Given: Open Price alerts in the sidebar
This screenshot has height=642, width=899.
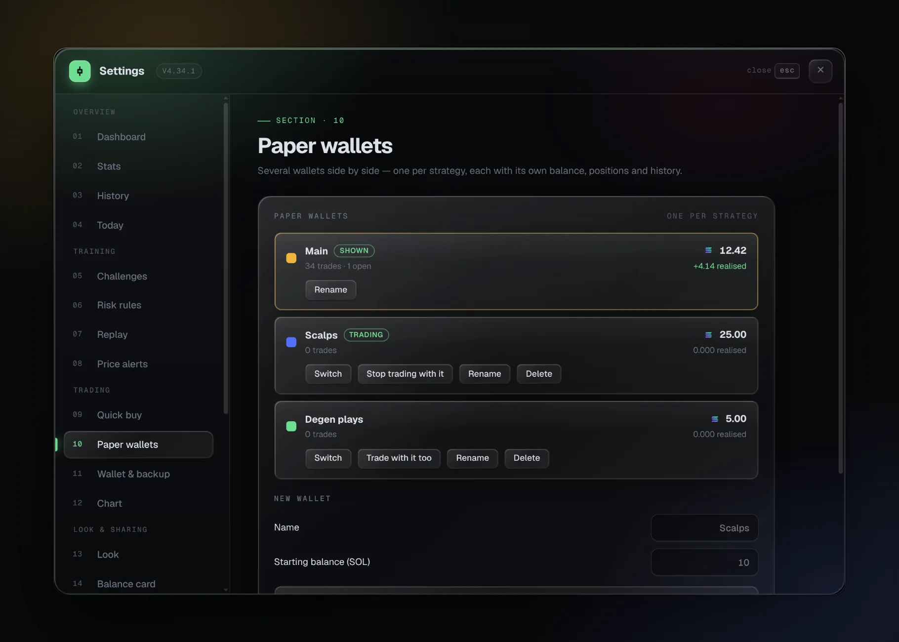Looking at the screenshot, I should [138, 364].
